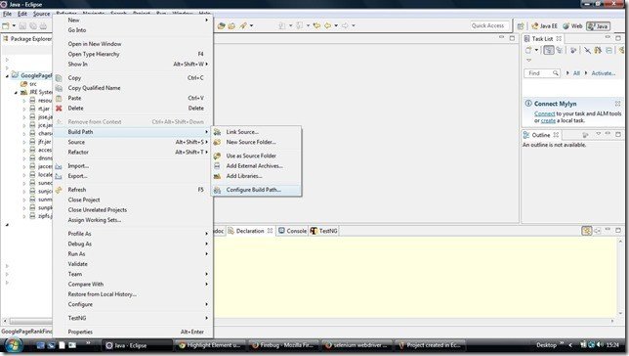The height and width of the screenshot is (356, 629).
Task: Collapse the JRE System Library node
Action: click(x=16, y=92)
